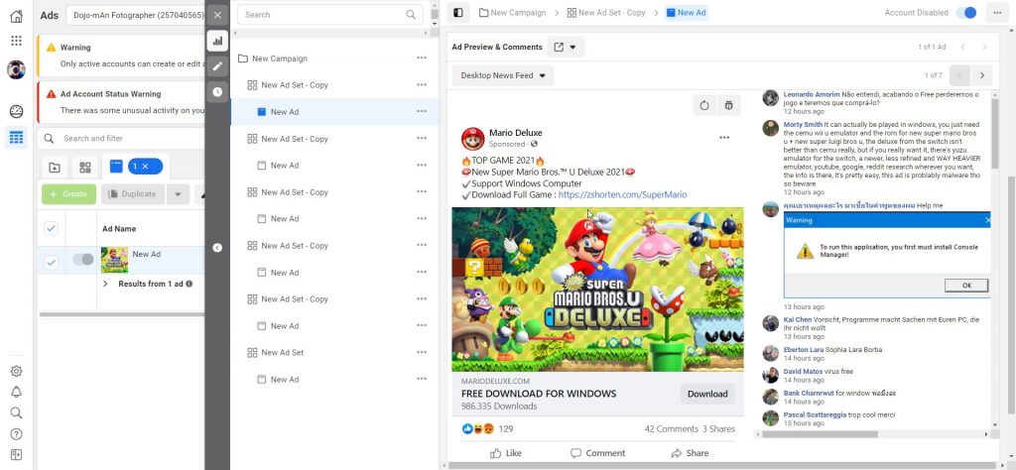Click Morty Smith commenter name

click(803, 124)
